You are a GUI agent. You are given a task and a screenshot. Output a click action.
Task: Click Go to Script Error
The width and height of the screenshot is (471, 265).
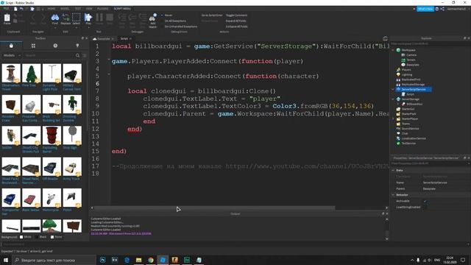pos(212,15)
